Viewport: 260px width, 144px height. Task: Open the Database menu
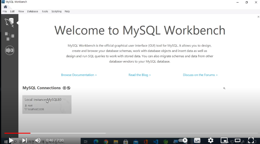click(x=33, y=12)
